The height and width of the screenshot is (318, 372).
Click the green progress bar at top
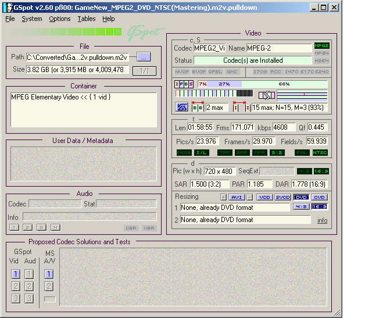point(66,31)
